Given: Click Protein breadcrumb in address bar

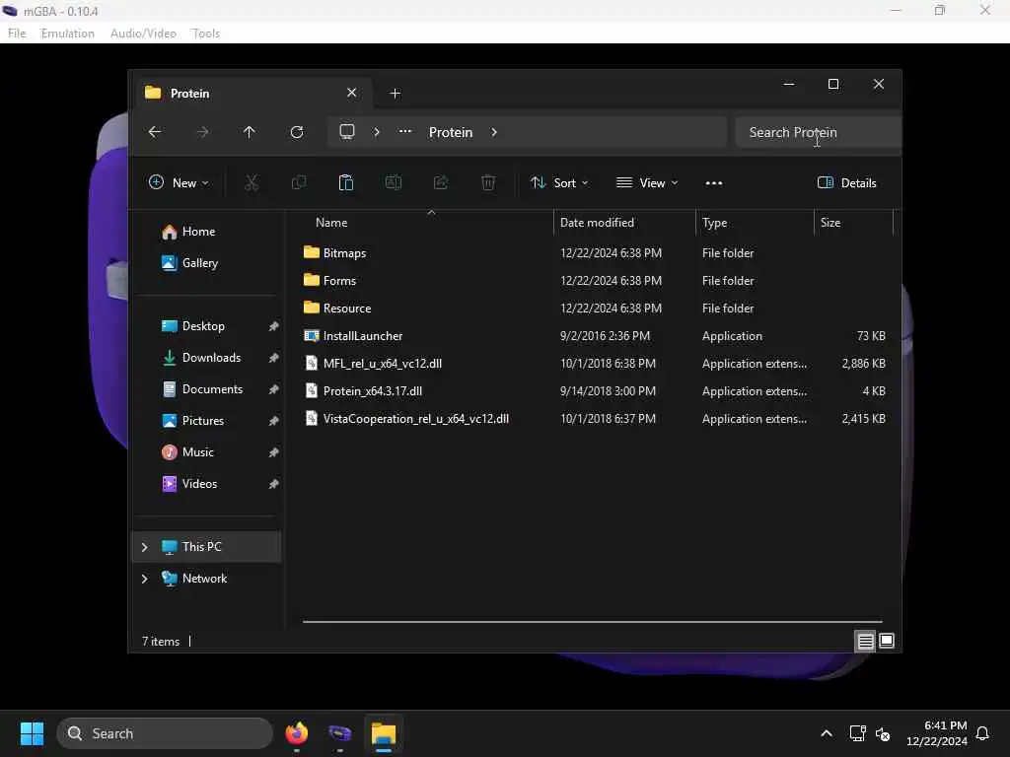Looking at the screenshot, I should pyautogui.click(x=451, y=132).
